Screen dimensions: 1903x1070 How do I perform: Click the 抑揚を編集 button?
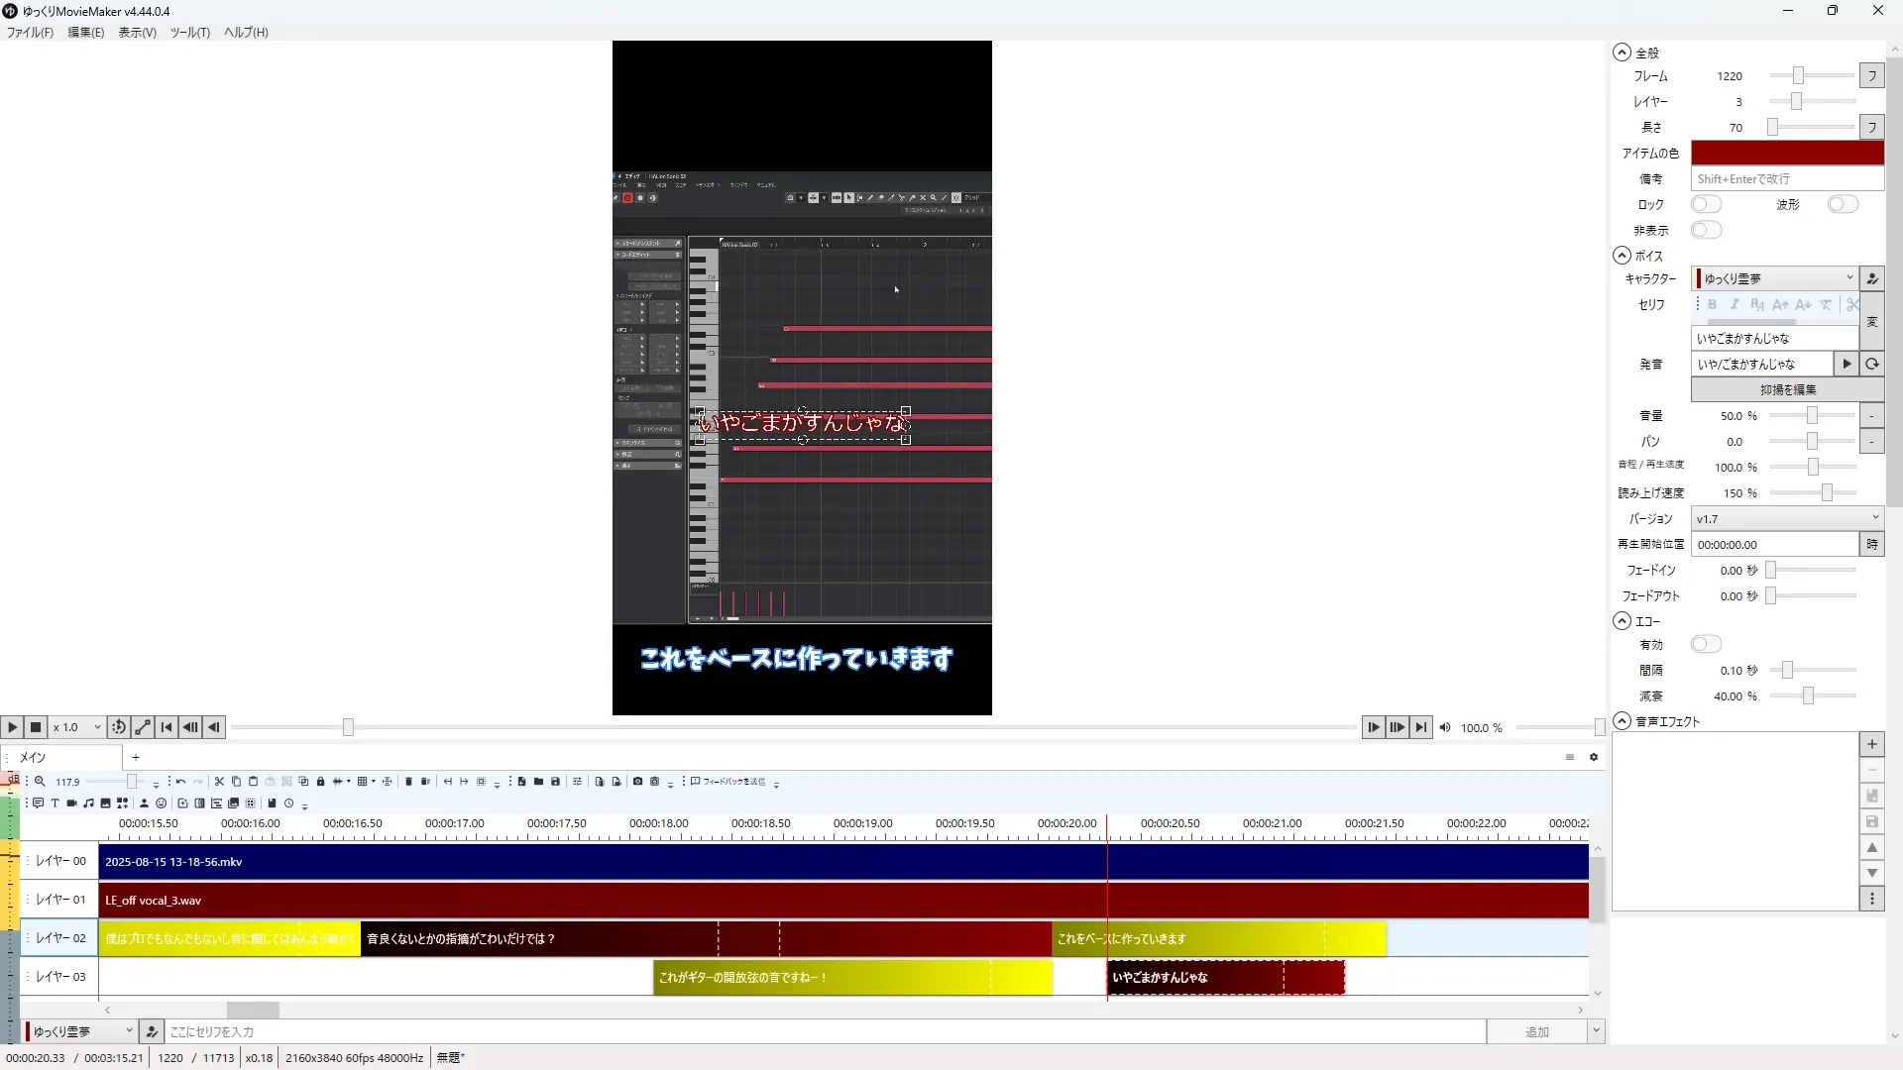pyautogui.click(x=1787, y=389)
